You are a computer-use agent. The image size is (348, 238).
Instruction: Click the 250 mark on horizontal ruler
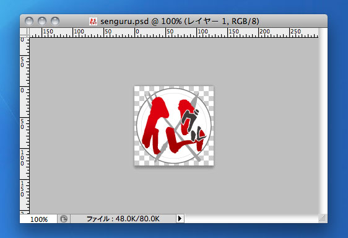(295, 32)
